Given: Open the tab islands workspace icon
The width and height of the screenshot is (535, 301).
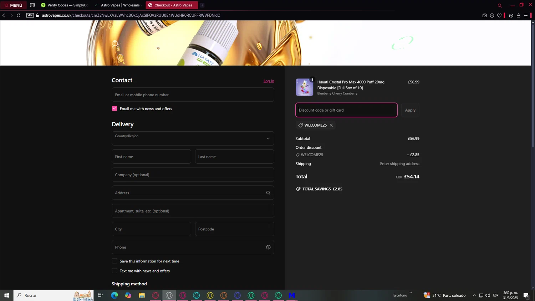Looking at the screenshot, I should (32, 5).
